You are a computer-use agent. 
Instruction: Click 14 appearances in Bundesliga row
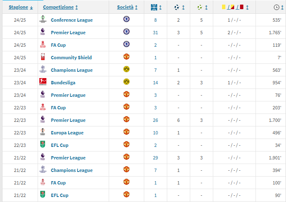[x=156, y=83]
